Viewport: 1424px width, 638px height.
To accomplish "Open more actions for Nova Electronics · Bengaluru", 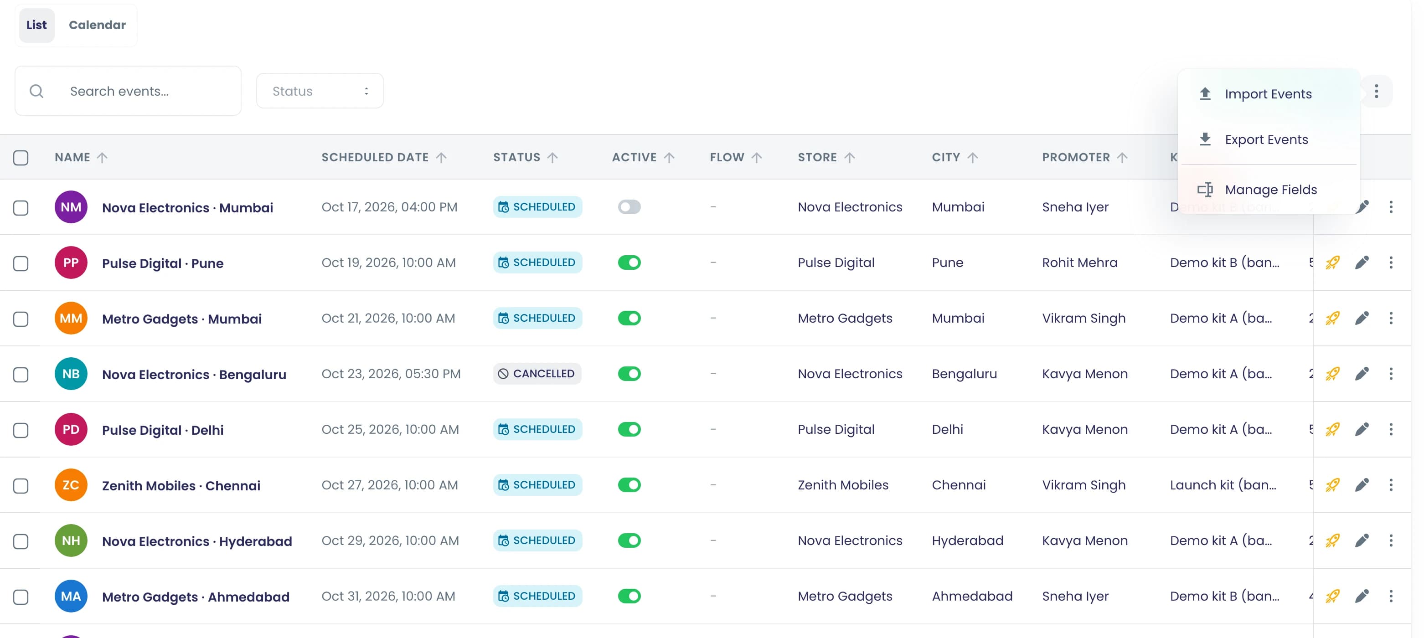I will (1391, 374).
